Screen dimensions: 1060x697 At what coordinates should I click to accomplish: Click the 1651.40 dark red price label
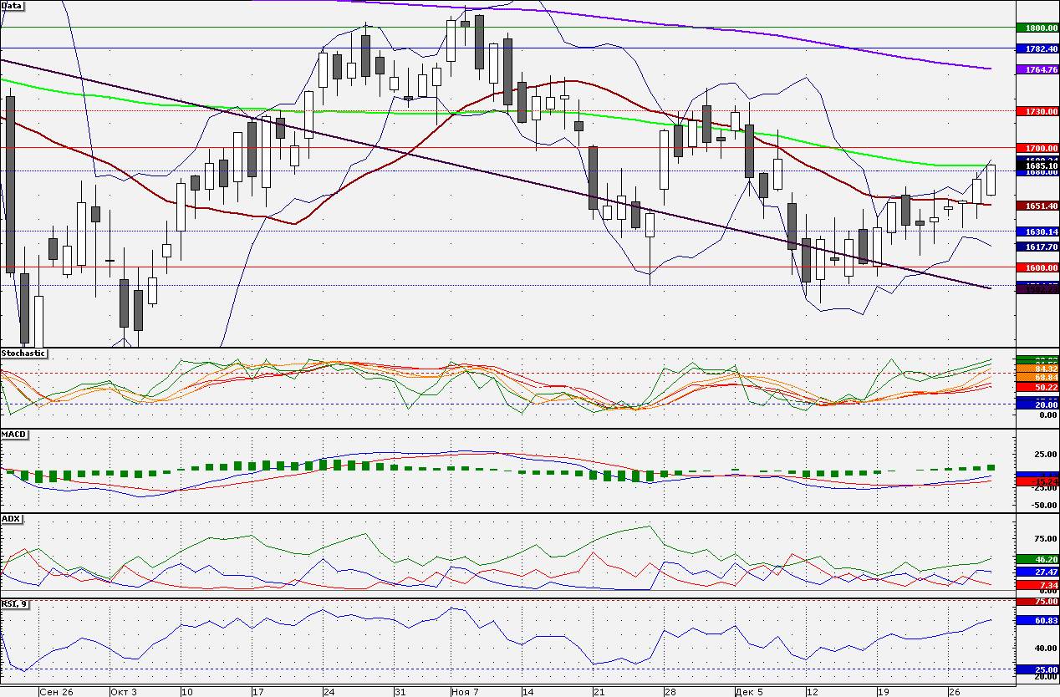pyautogui.click(x=1037, y=206)
